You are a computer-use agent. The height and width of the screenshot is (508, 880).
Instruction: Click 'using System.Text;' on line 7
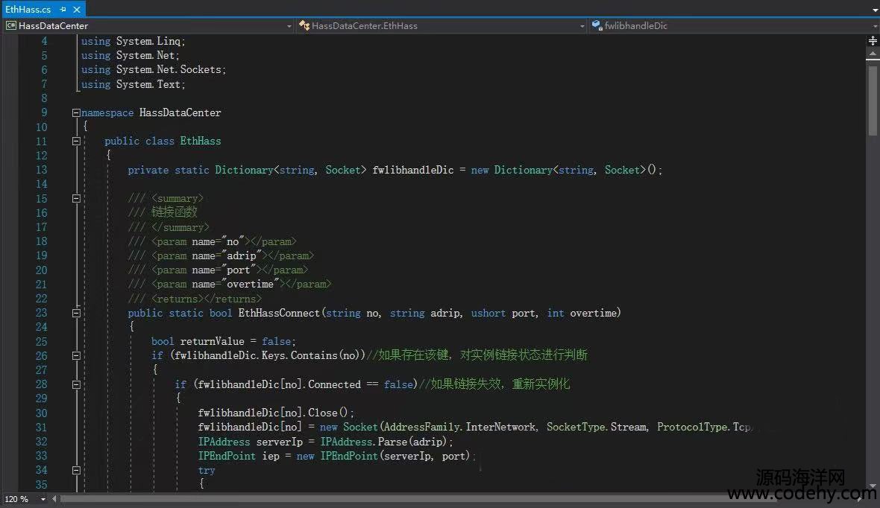coord(133,84)
